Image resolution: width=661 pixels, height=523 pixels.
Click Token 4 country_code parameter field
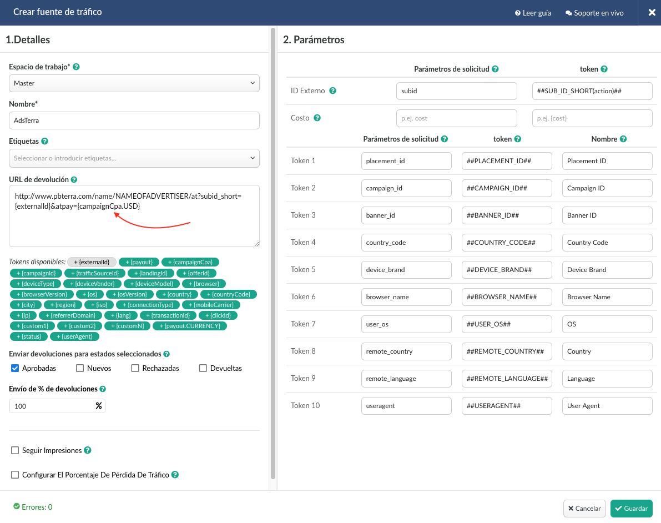[406, 243]
